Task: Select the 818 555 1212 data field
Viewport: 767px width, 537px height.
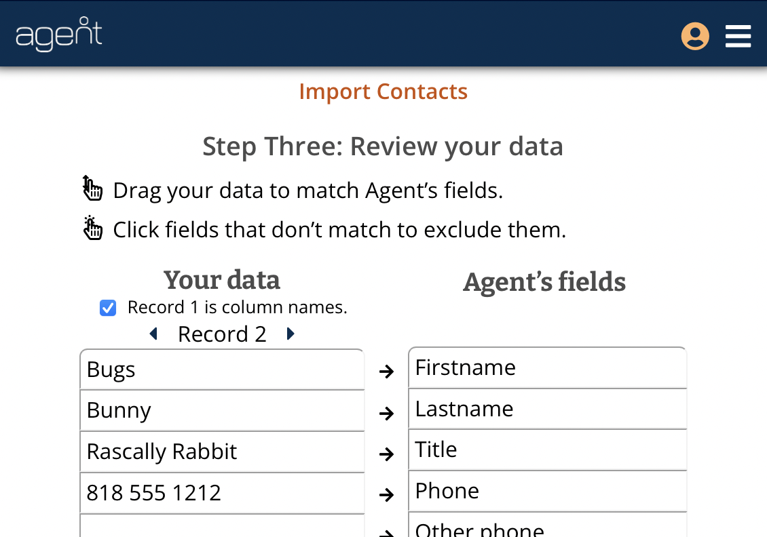Action: 222,492
